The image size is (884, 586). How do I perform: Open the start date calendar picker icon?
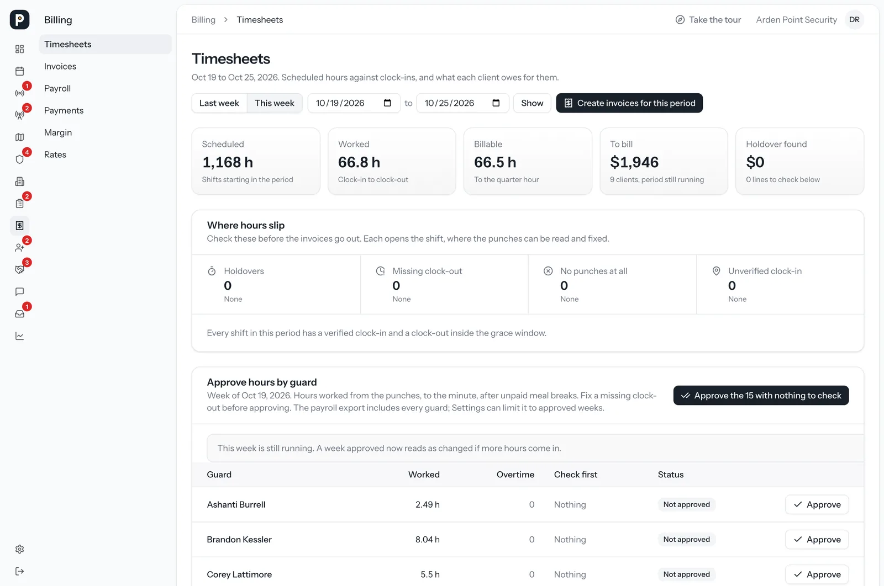(x=387, y=103)
